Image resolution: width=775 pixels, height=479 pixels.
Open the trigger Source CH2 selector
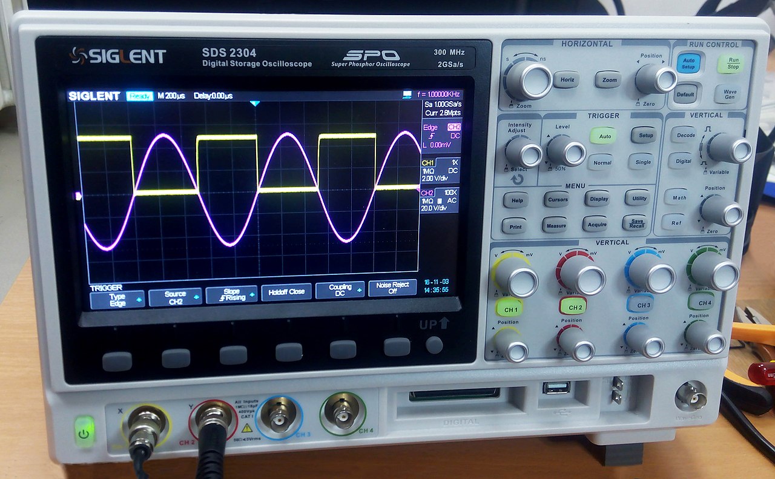[174, 297]
